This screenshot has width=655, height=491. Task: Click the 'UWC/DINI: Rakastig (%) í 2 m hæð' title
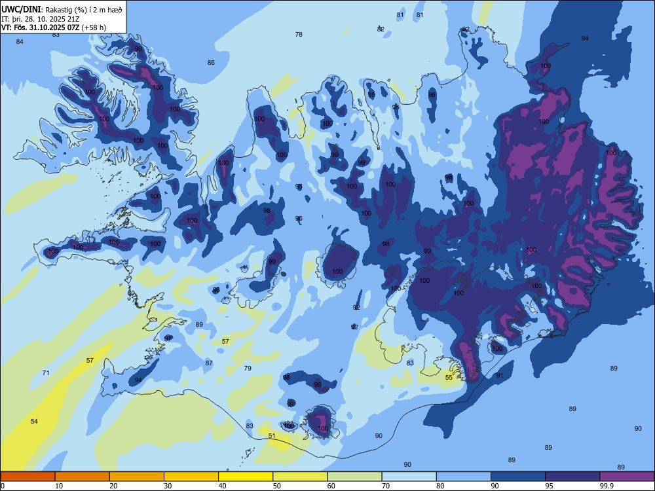tap(62, 10)
